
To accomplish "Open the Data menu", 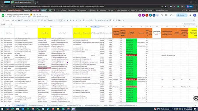I will [30, 17].
